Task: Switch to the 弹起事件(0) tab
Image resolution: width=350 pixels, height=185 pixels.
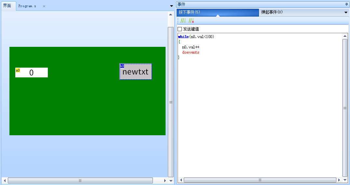Action: click(x=272, y=12)
